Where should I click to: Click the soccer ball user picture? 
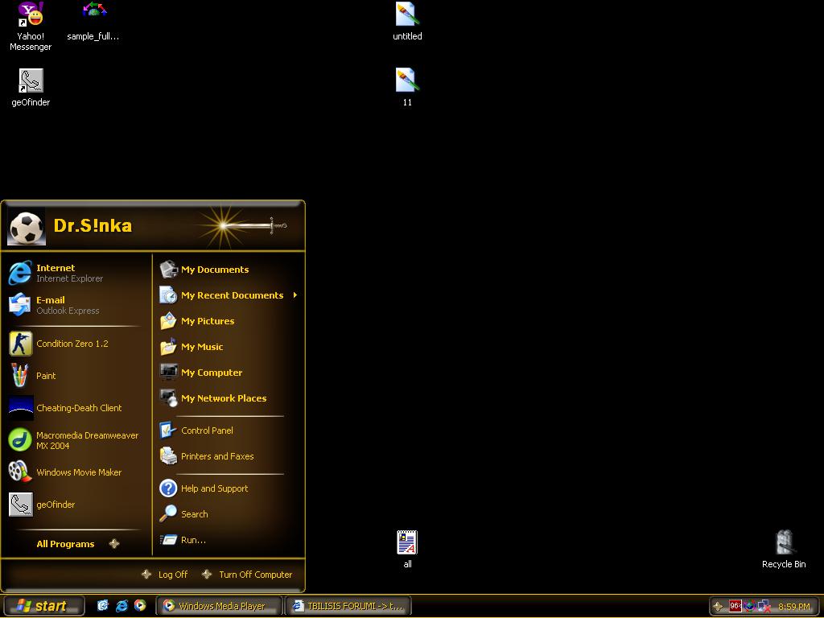(27, 227)
